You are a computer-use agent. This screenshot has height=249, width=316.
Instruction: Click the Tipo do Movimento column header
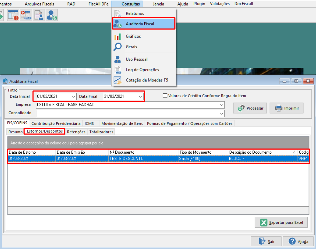point(203,152)
